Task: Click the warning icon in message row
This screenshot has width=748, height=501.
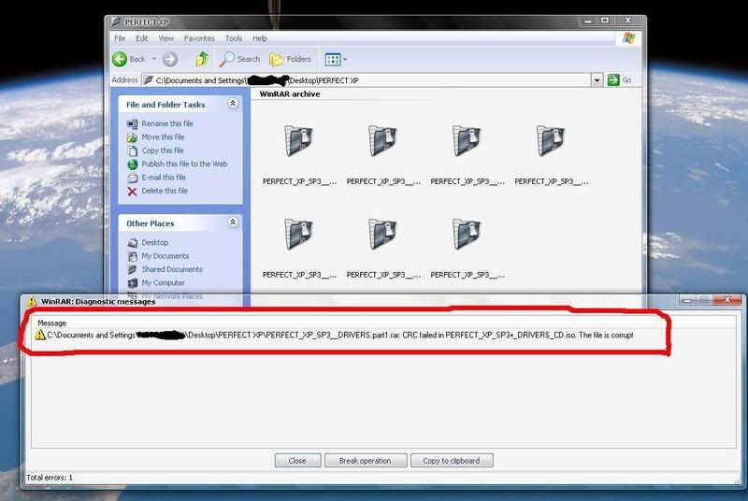Action: [40, 335]
